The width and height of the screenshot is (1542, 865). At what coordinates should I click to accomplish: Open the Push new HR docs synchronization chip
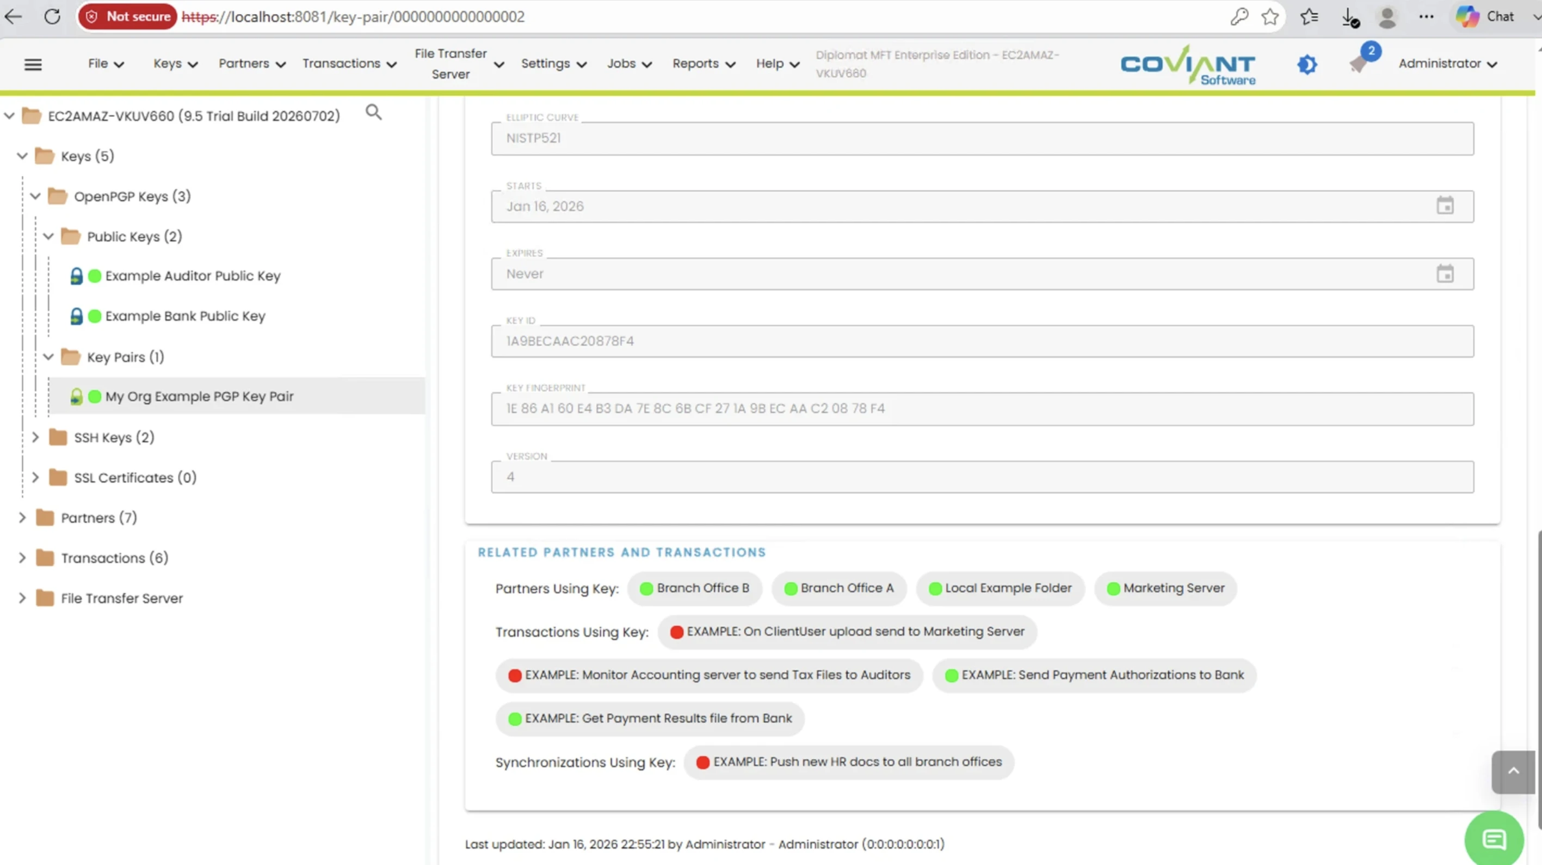coord(849,762)
